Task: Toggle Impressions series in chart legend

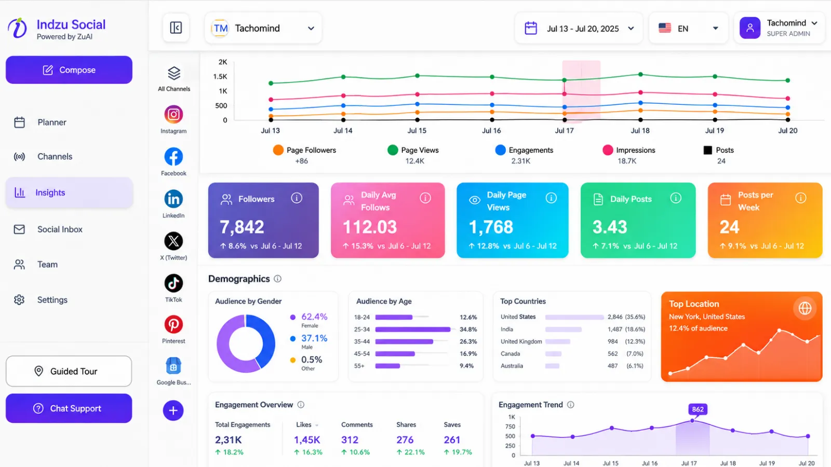Action: pyautogui.click(x=629, y=150)
